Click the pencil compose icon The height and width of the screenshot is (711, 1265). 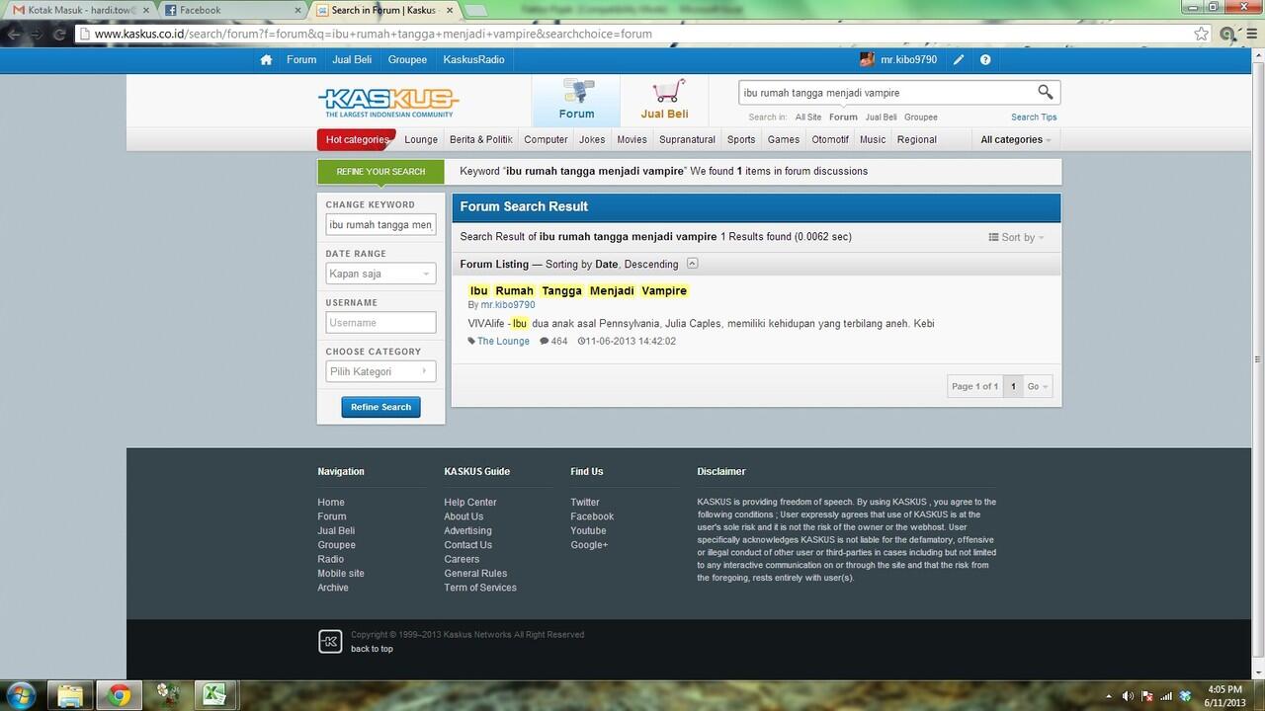coord(959,60)
